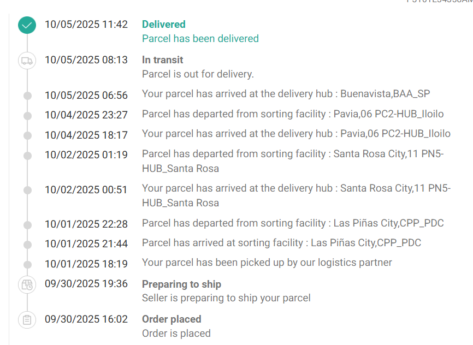Click the green delivered checkmark icon
473x345 pixels.
(27, 25)
